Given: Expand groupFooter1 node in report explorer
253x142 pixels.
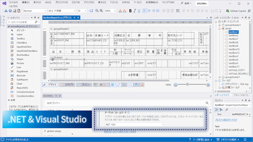Looking at the screenshot, I should click(219, 77).
